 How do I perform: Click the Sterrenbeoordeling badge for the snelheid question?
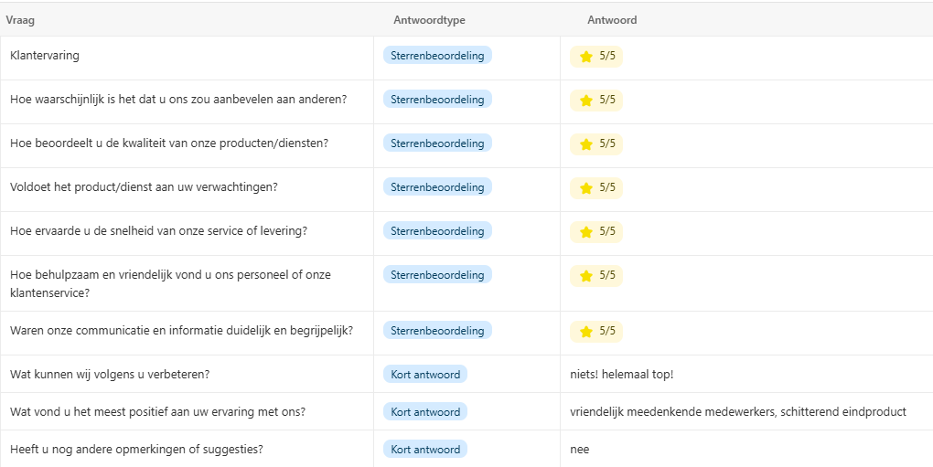pos(437,231)
